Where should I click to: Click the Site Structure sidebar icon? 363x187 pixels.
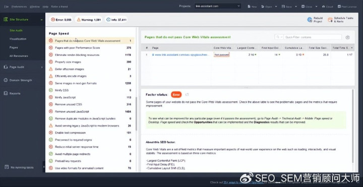[6, 20]
